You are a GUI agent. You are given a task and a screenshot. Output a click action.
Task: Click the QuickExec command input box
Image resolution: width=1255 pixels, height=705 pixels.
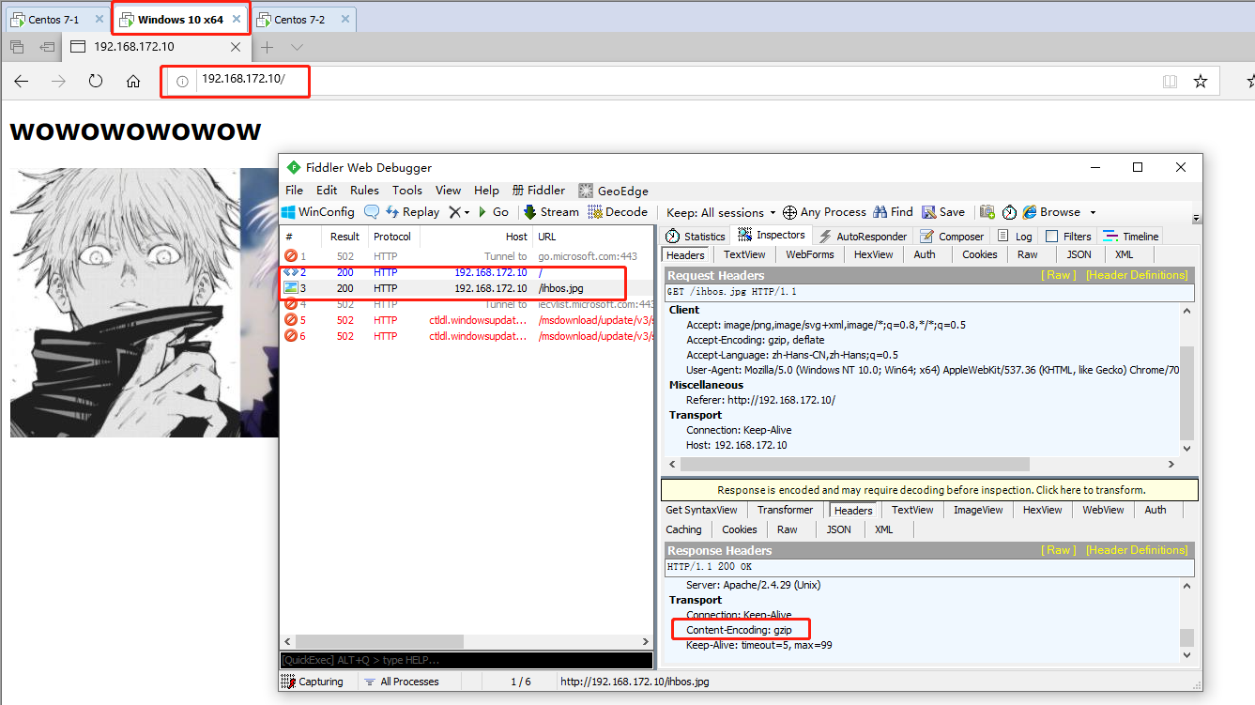pyautogui.click(x=467, y=660)
